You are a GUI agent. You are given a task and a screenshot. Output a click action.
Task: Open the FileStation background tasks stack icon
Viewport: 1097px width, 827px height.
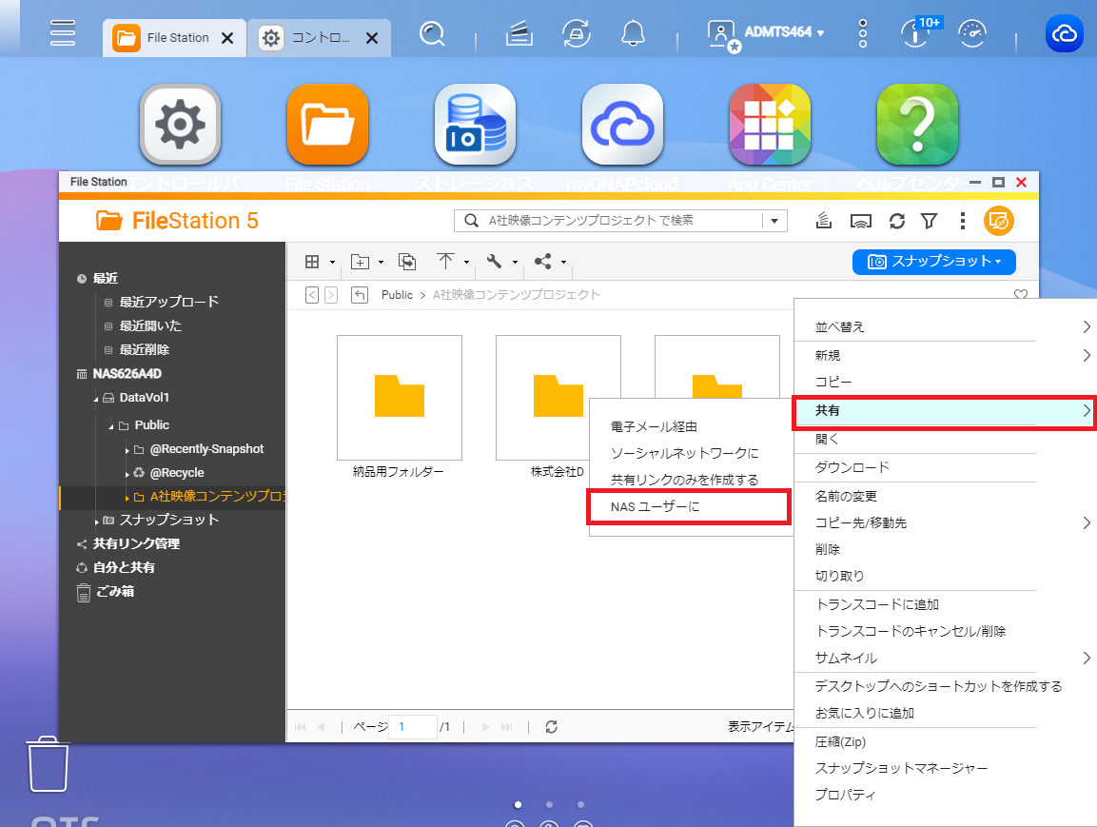coord(823,221)
